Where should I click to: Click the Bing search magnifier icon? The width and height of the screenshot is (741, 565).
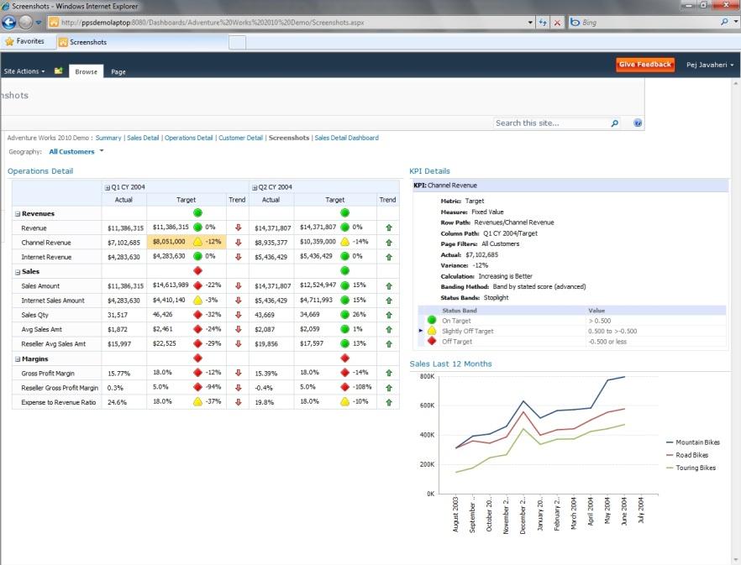click(x=724, y=22)
